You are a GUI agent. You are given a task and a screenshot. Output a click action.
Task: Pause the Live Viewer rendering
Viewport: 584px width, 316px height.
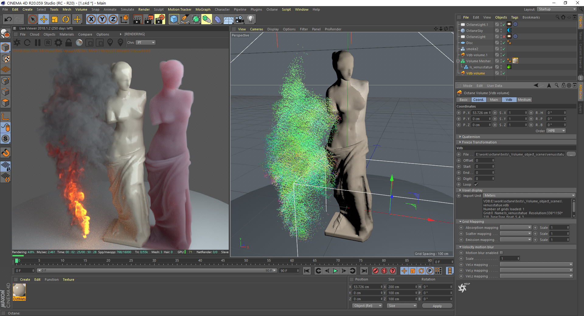pyautogui.click(x=38, y=43)
